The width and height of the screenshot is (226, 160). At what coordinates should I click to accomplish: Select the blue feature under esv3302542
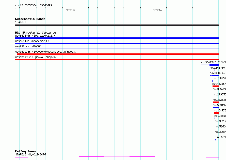tap(210, 65)
